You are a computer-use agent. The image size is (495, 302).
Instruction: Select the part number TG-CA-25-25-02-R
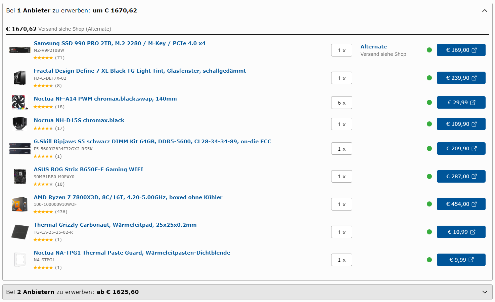click(53, 232)
